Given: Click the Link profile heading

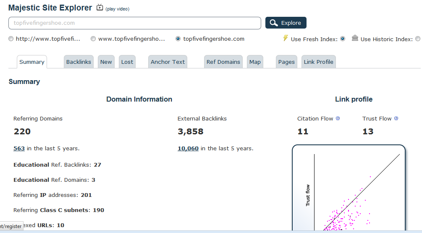Looking at the screenshot, I should 354,99.
